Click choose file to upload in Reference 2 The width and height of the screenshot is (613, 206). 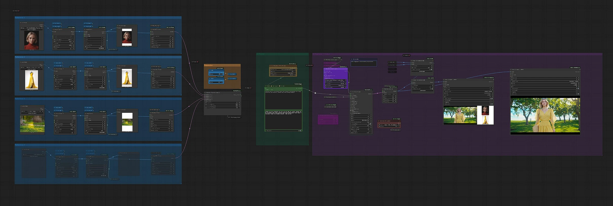coord(32,69)
